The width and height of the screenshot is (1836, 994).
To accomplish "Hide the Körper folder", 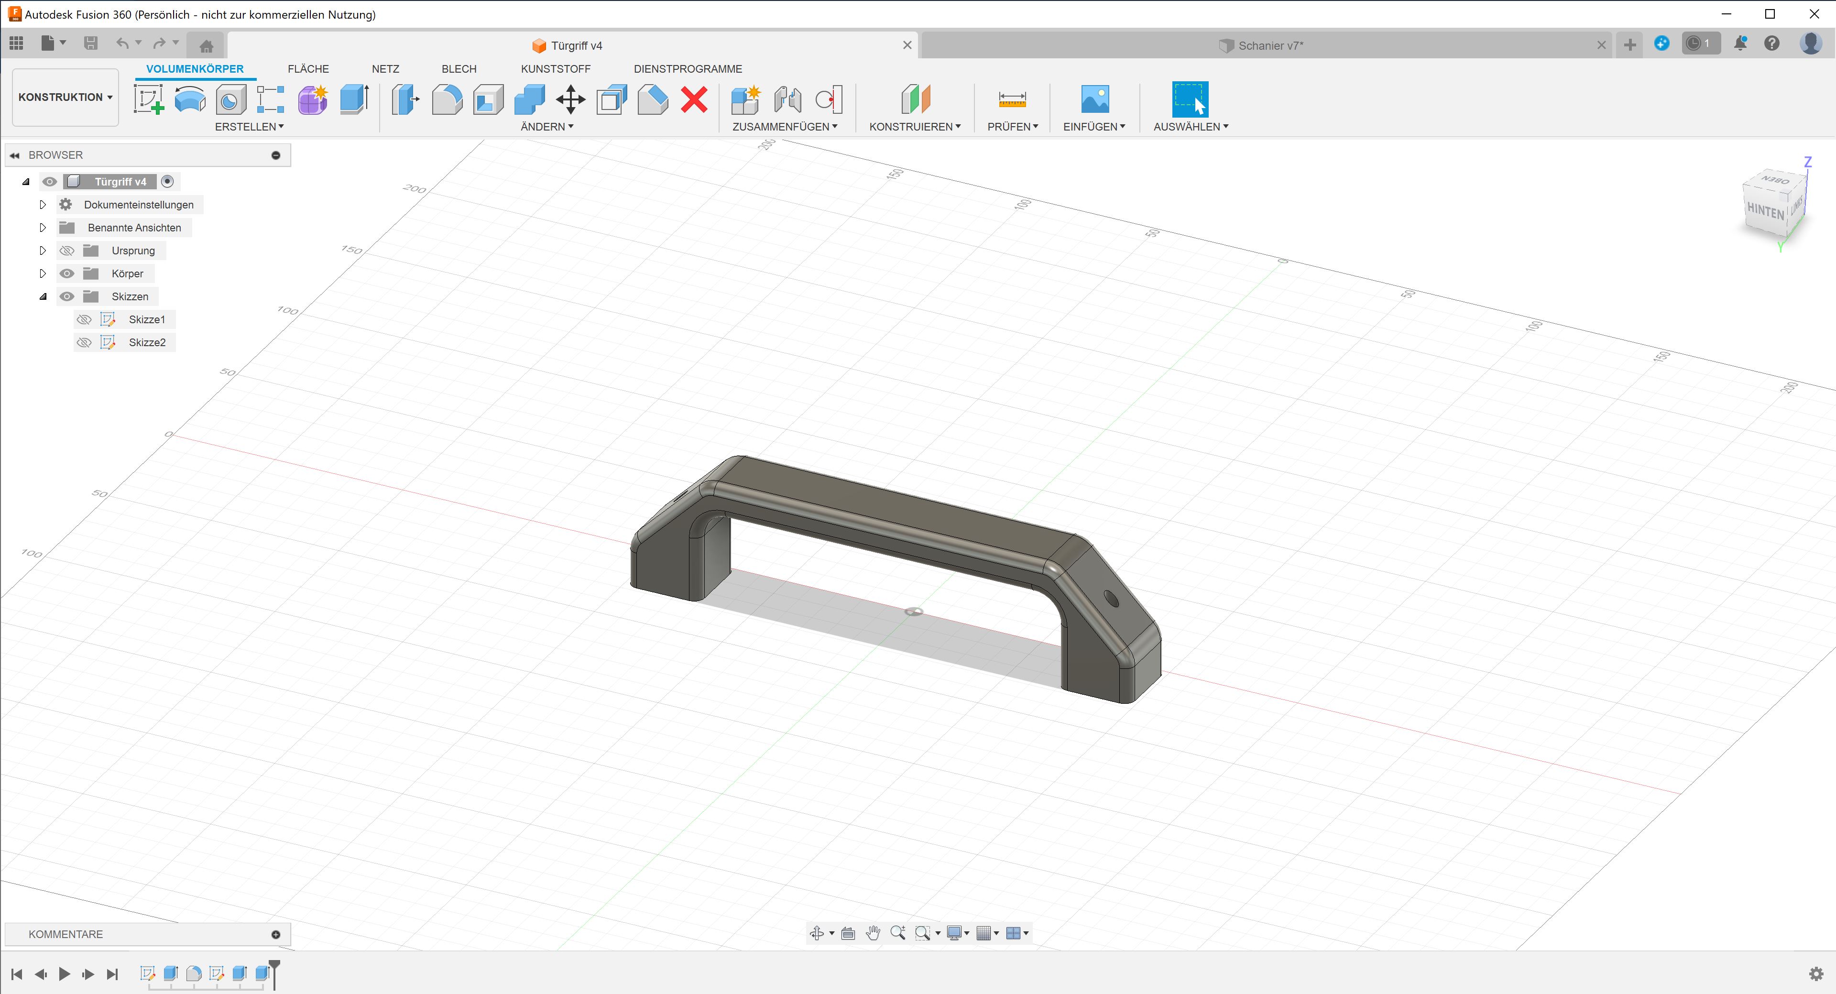I will [67, 273].
